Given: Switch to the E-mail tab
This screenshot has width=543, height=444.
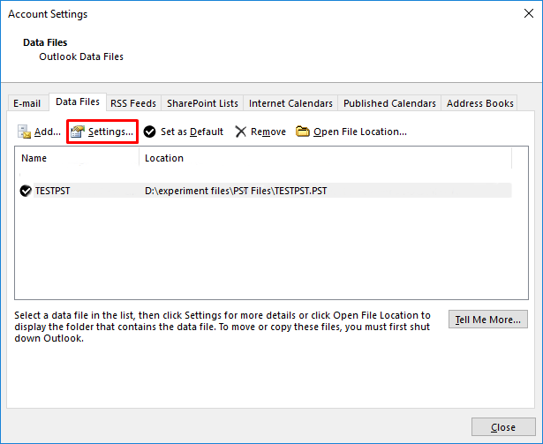Looking at the screenshot, I should click(x=27, y=103).
